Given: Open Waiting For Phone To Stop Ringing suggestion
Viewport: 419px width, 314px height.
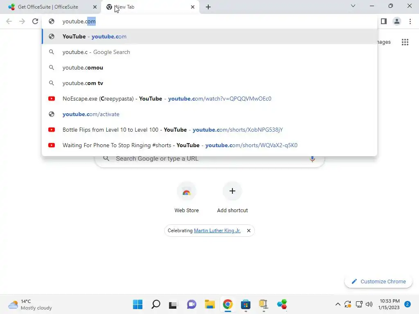Looking at the screenshot, I should click(x=209, y=145).
